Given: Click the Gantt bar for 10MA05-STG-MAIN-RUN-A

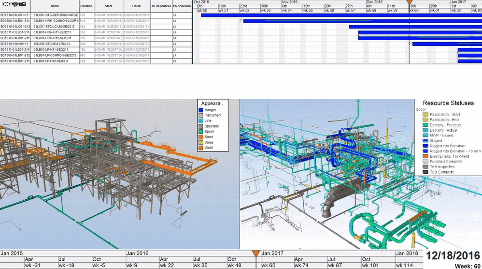Looking at the screenshot, I should 447,44.
